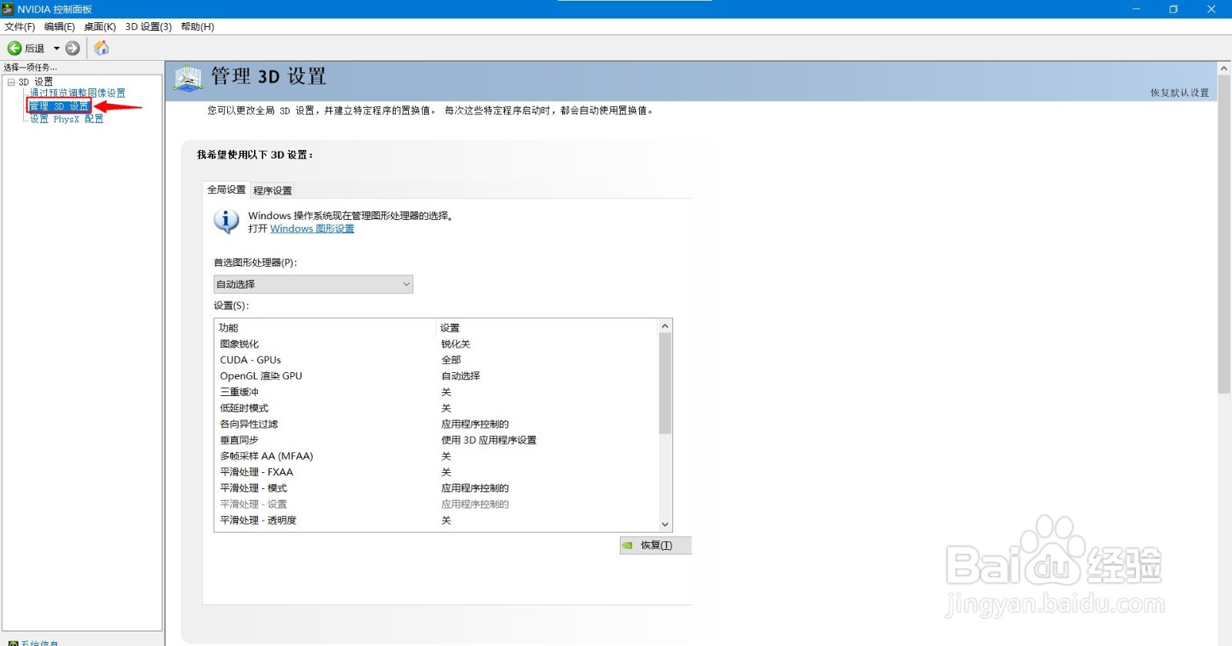Open the 桌面(K) menu

pyautogui.click(x=99, y=27)
